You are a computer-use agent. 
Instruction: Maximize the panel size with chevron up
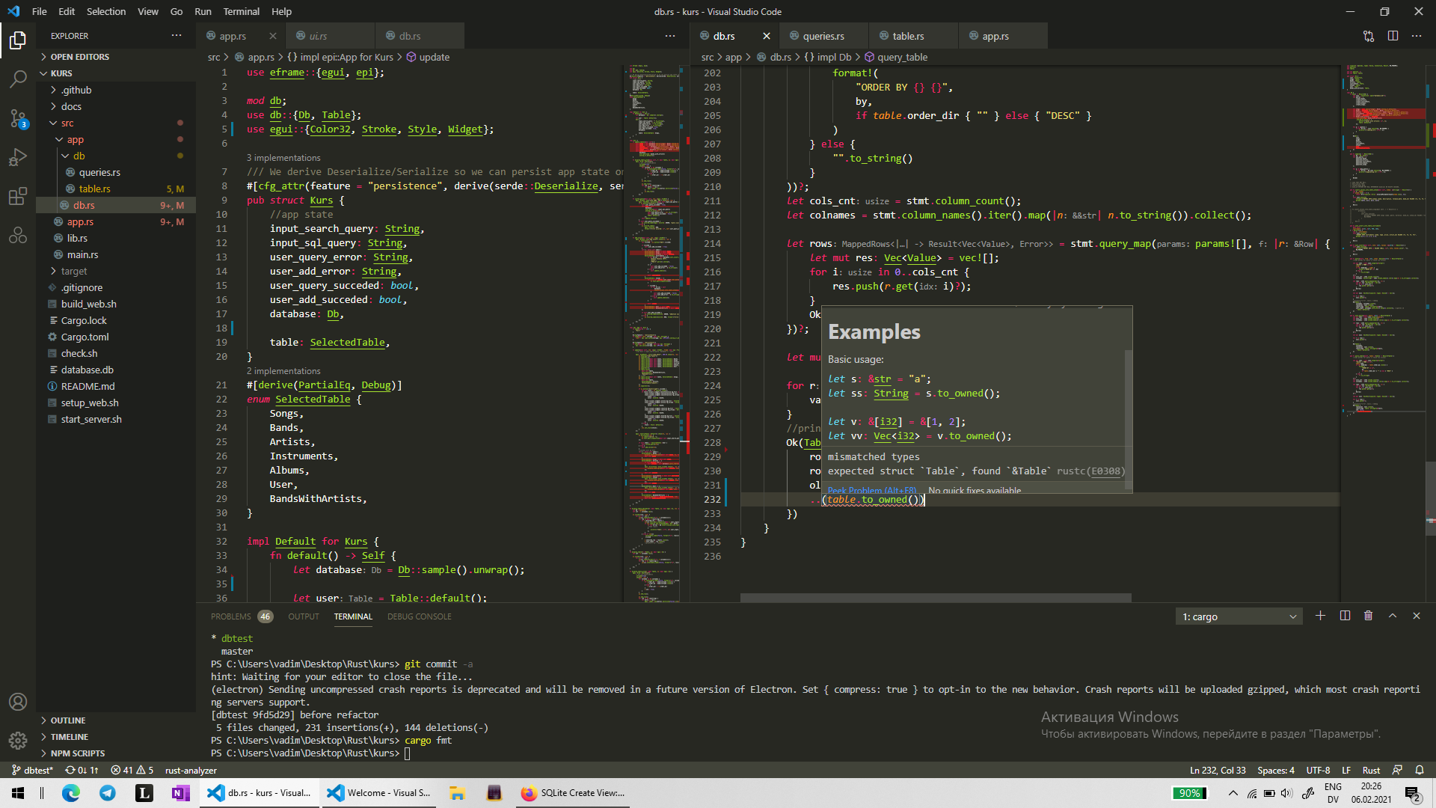click(1393, 616)
